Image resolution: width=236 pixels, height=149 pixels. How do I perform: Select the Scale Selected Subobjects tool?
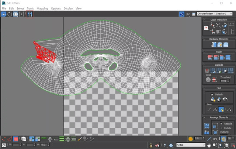coord(15,14)
